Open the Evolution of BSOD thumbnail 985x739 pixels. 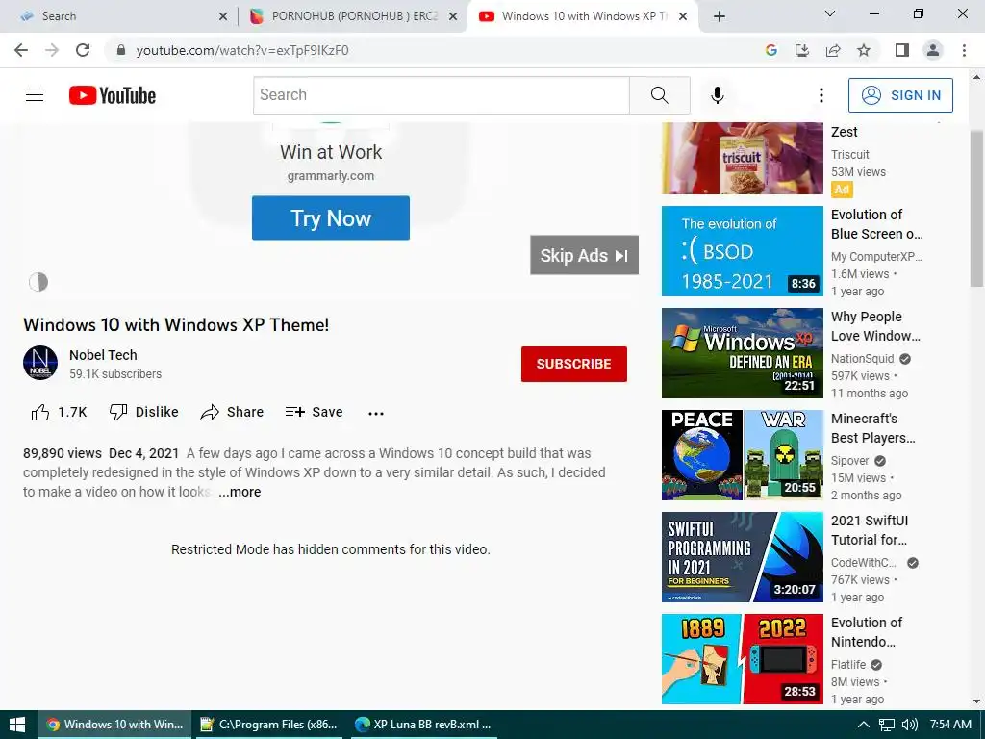point(742,251)
